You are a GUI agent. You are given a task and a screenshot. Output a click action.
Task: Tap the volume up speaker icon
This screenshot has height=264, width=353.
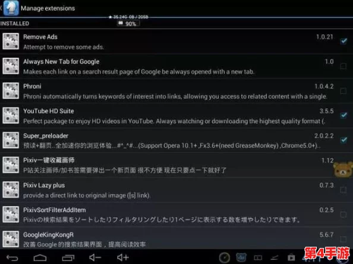[x=123, y=257]
